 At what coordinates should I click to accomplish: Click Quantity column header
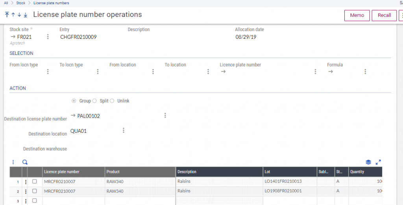365,172
